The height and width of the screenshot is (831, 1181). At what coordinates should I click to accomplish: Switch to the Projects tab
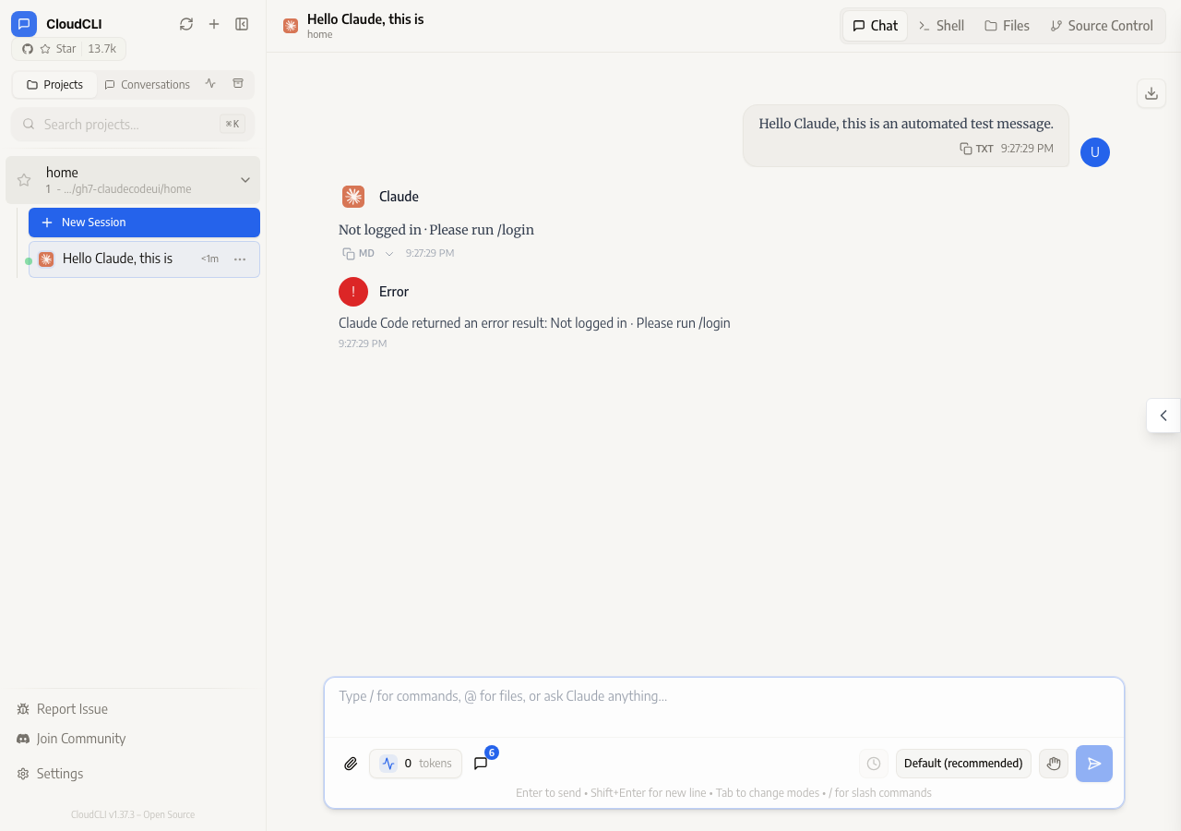[55, 85]
